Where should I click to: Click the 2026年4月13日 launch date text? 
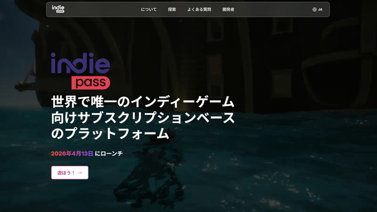click(x=72, y=153)
